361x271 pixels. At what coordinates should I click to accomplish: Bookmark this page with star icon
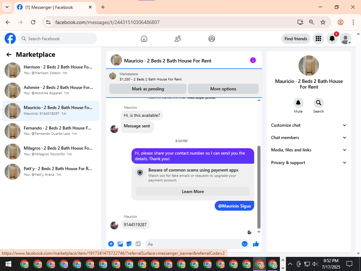pos(323,22)
